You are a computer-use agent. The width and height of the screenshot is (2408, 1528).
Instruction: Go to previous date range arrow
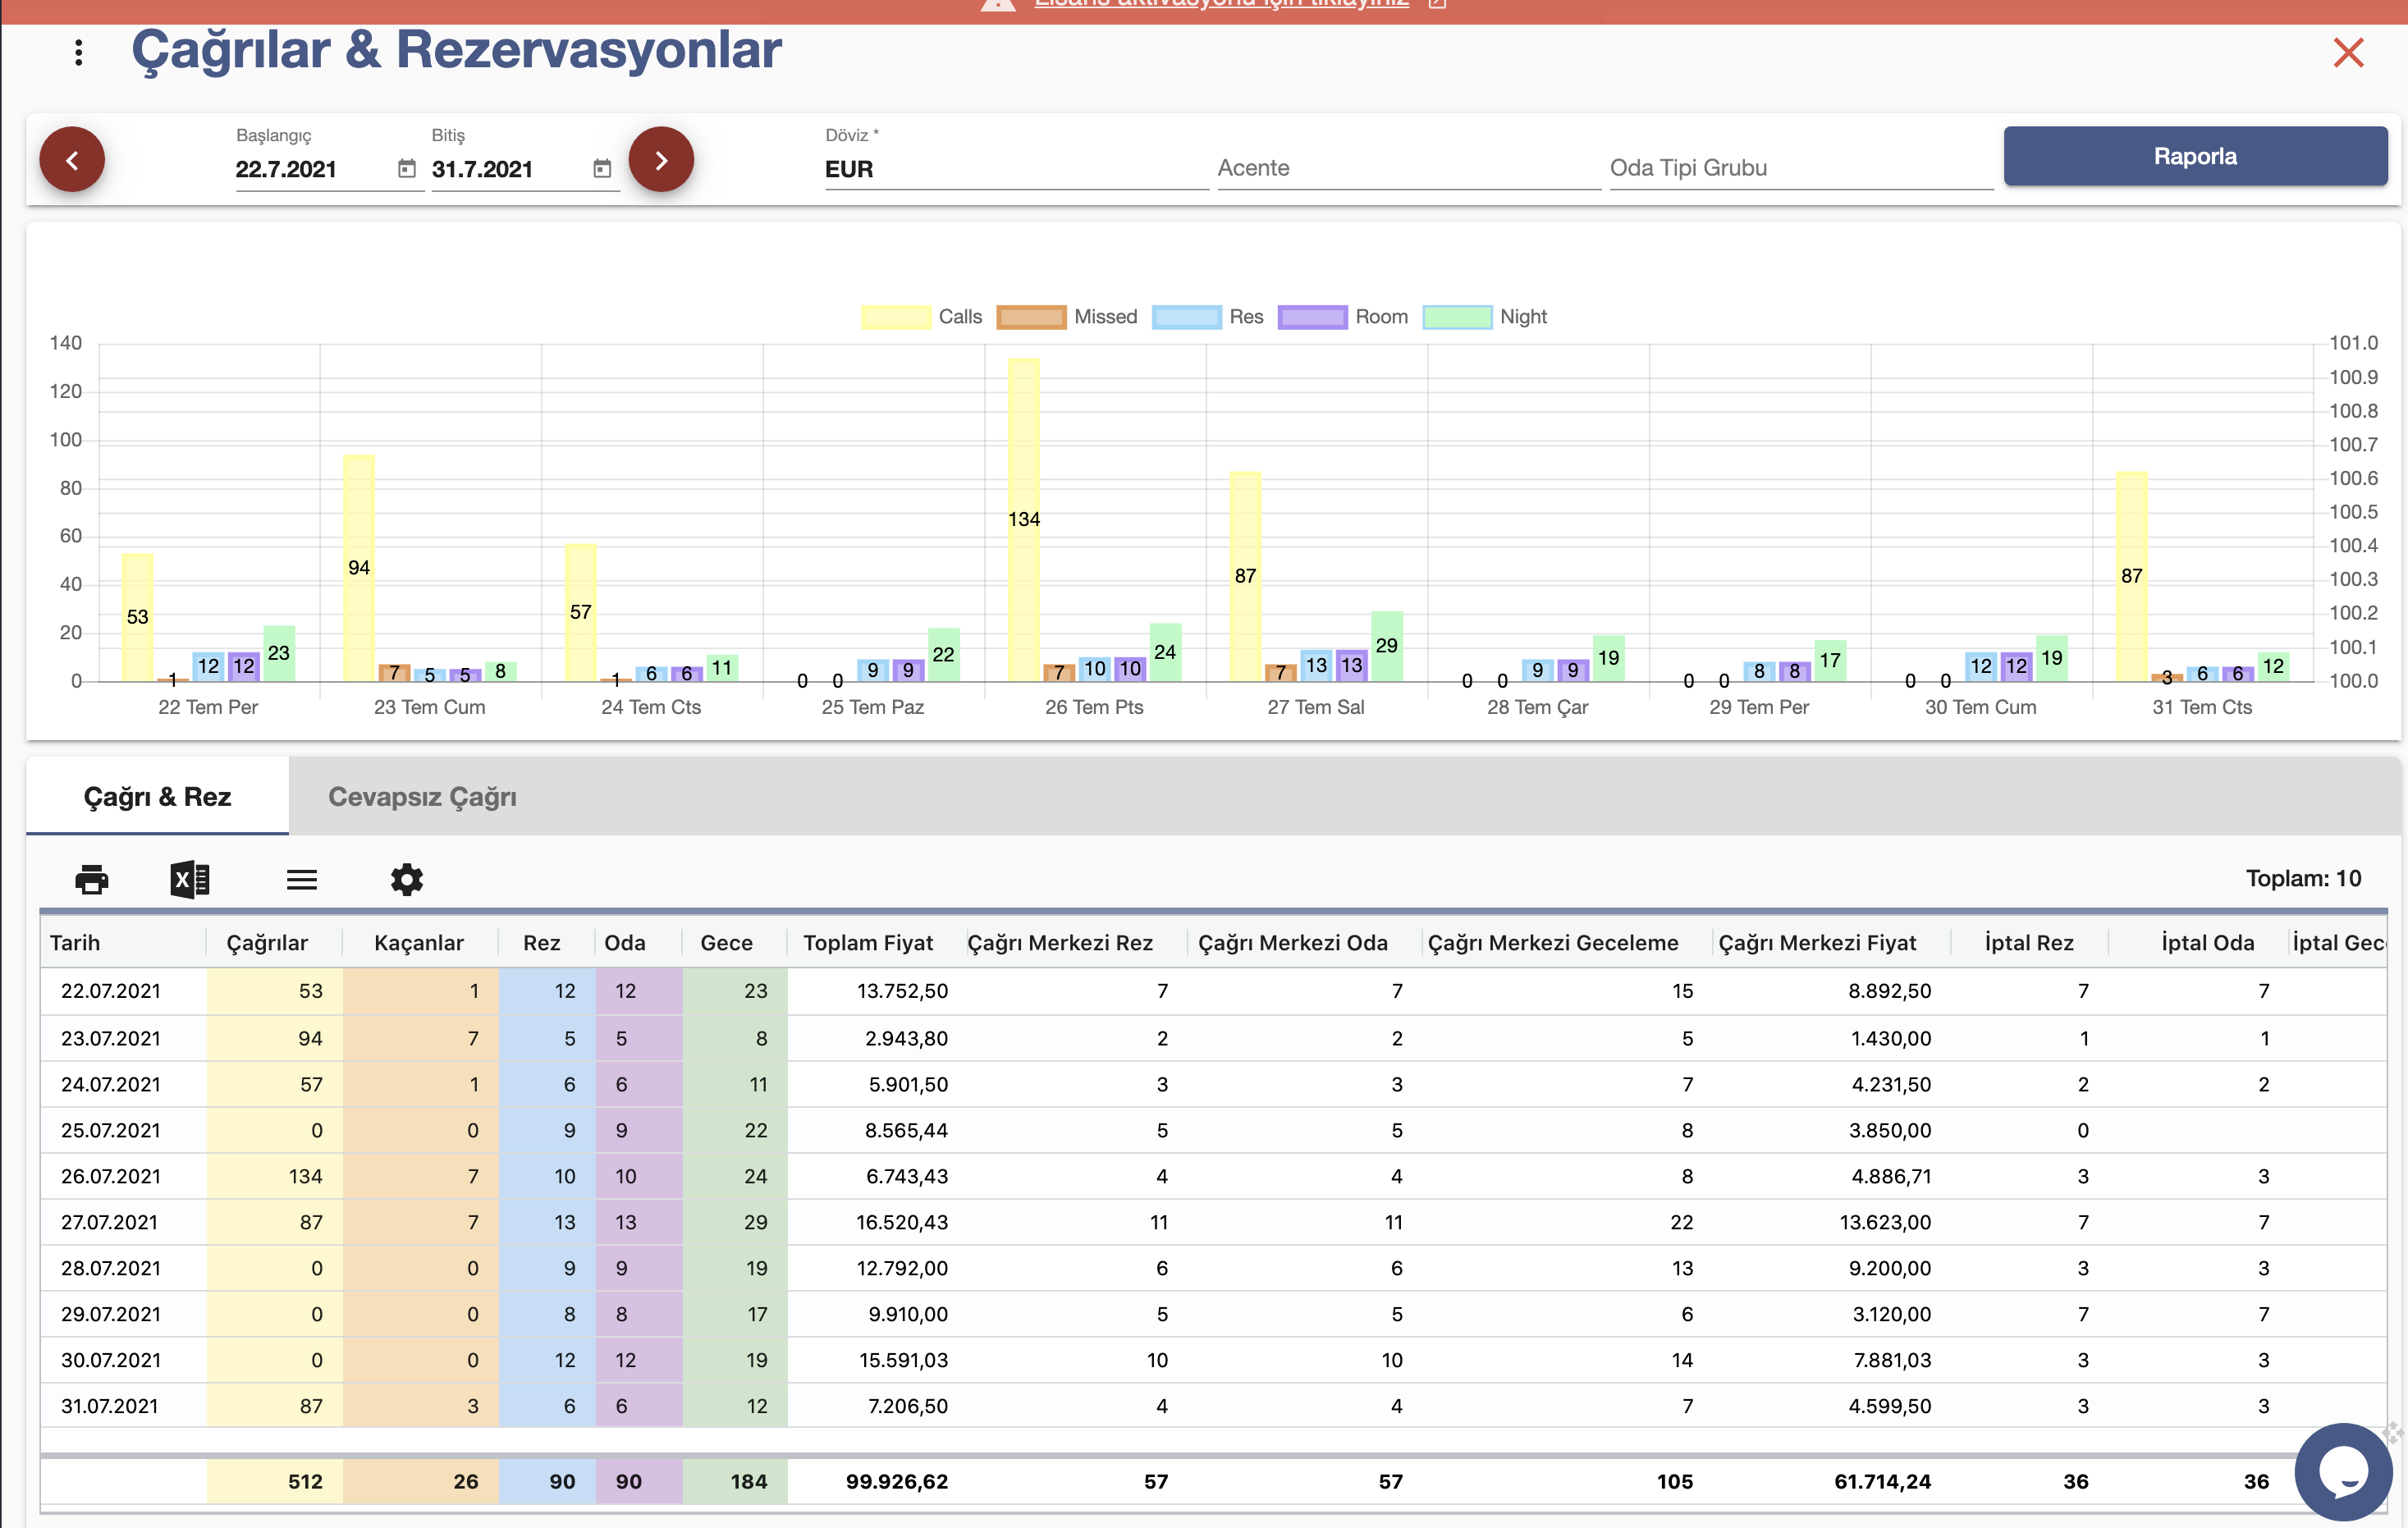[72, 159]
